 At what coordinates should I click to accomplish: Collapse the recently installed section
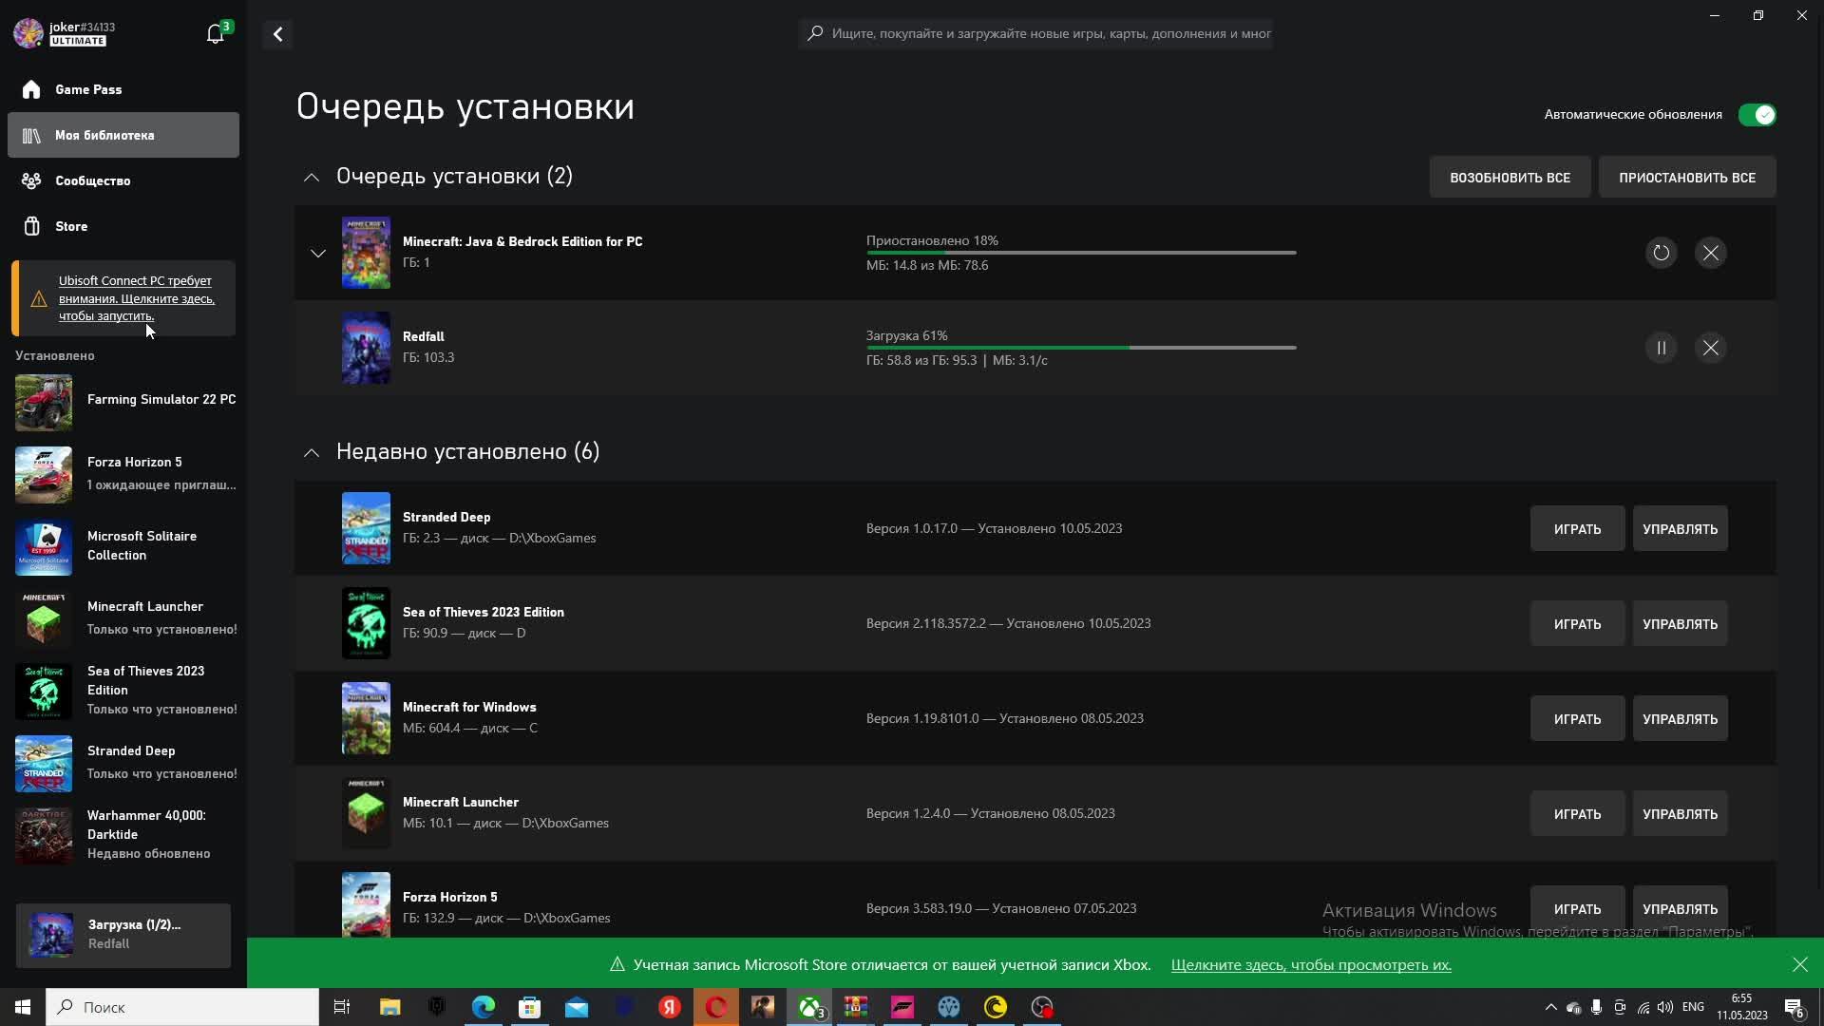point(312,452)
